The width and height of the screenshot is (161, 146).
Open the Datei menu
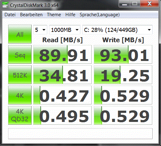10,15
